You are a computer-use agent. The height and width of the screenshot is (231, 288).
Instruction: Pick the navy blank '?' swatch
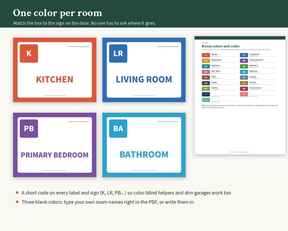tap(206, 94)
